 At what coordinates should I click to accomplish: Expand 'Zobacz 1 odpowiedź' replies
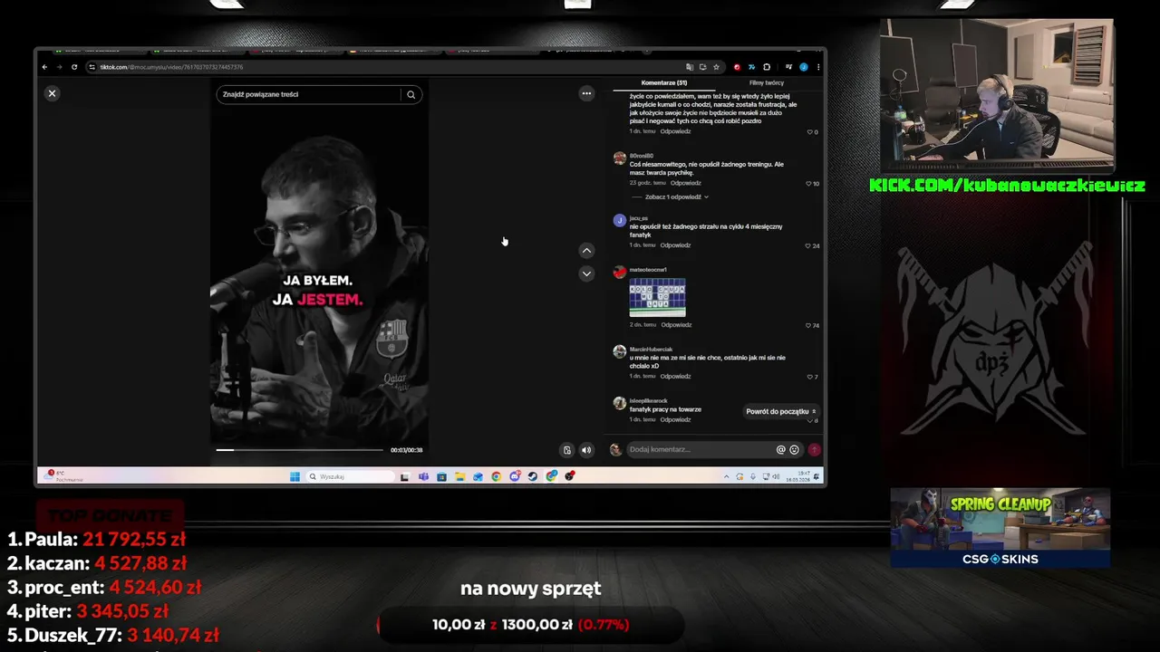coord(675,197)
